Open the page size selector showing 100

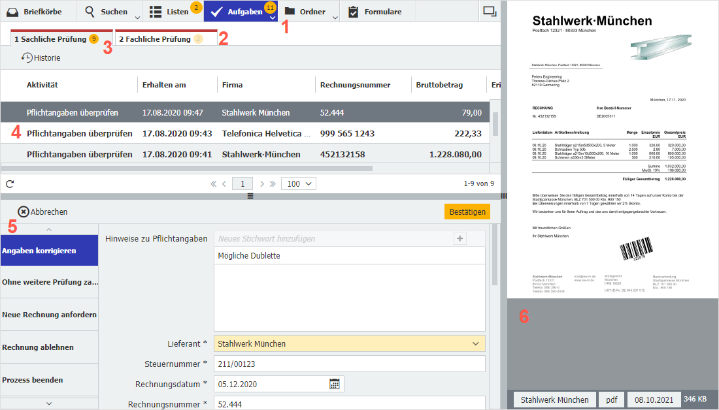(x=298, y=183)
